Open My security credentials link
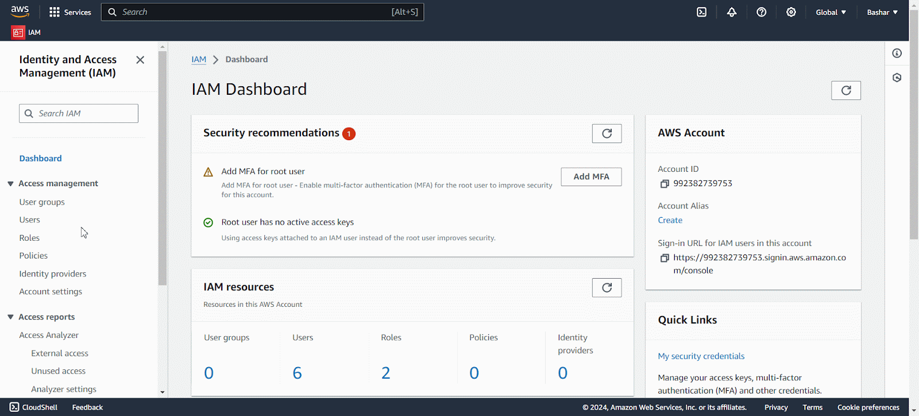This screenshot has width=919, height=416. coord(701,356)
